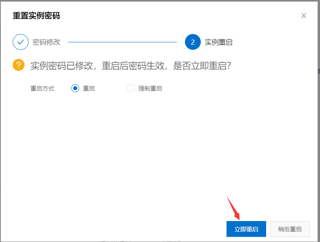
Task: Click the 稍后重启 postpone button
Action: point(290,229)
